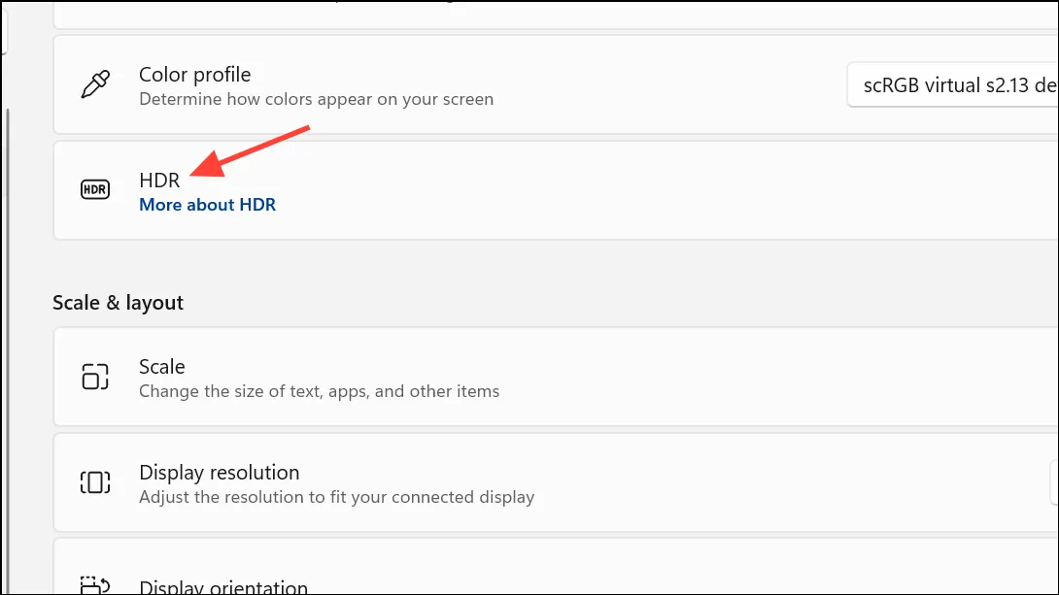Screen dimensions: 1059x595
Task: Open the scRGB virtual color profile dropdown
Action: (952, 85)
